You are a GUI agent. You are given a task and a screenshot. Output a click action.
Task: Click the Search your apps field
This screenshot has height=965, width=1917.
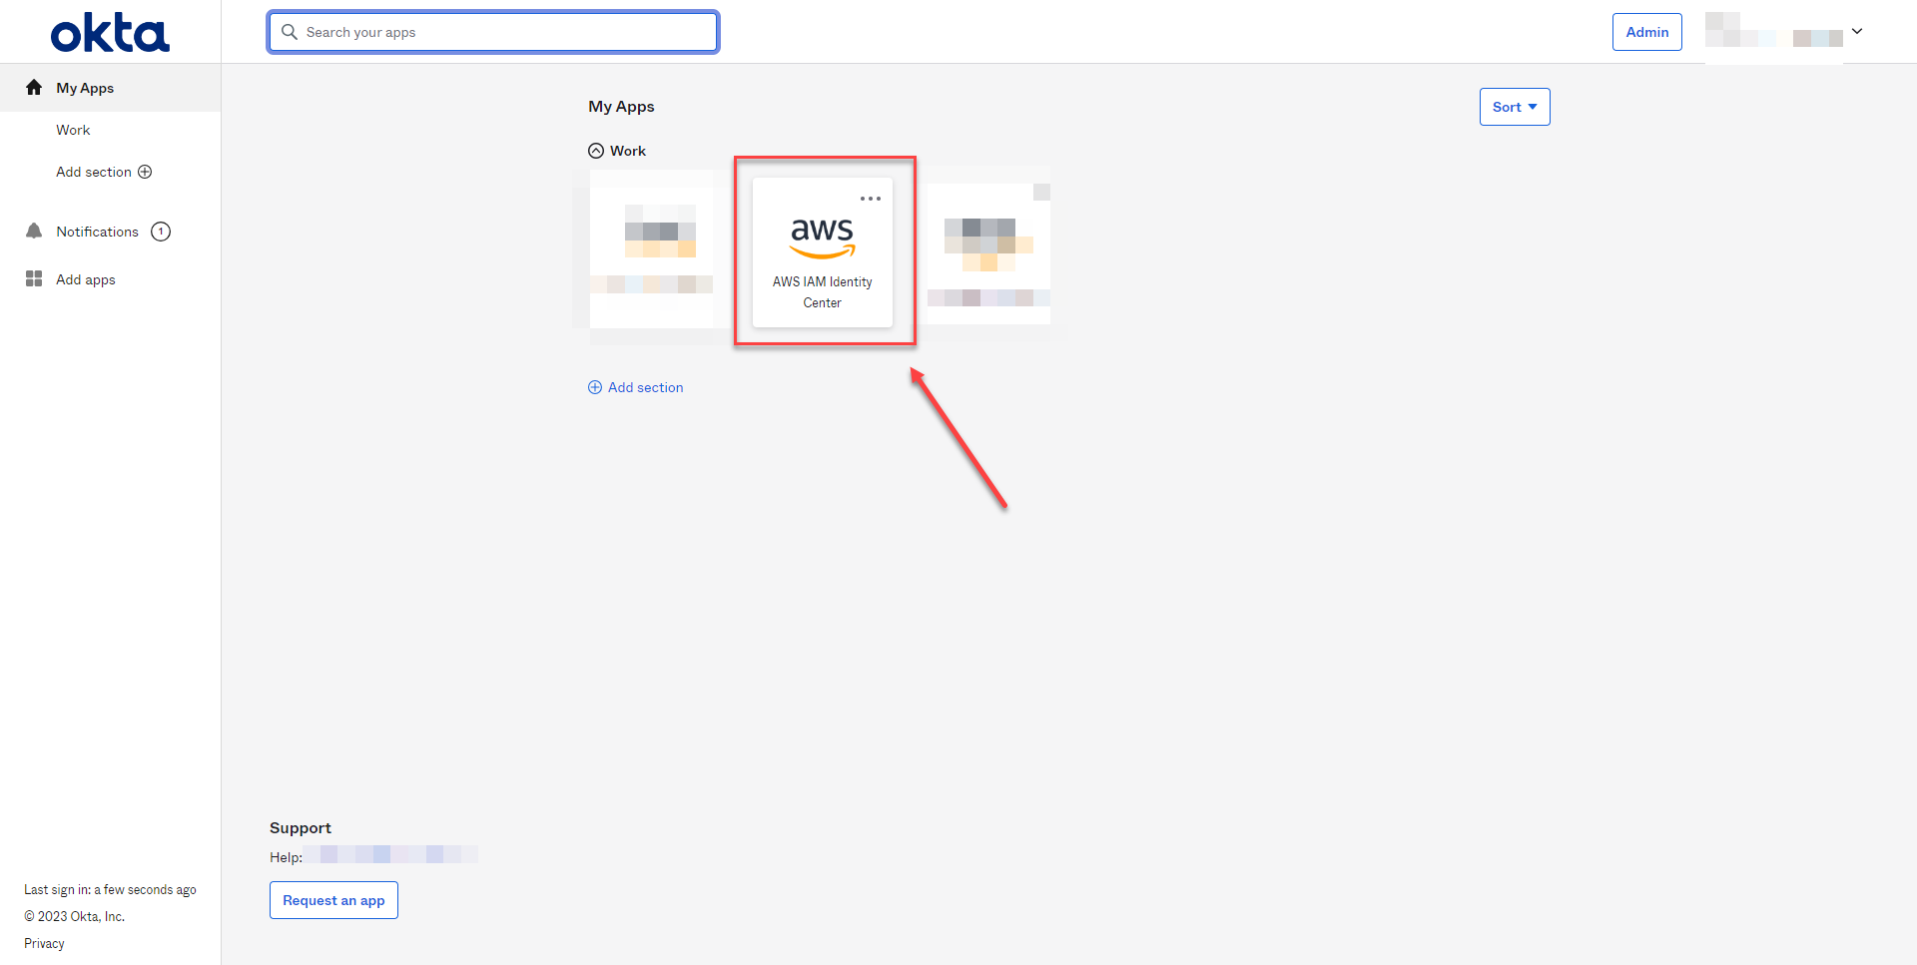coord(493,32)
